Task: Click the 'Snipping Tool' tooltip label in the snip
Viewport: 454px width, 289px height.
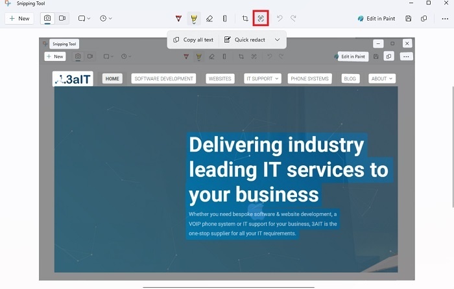Action: [64, 44]
